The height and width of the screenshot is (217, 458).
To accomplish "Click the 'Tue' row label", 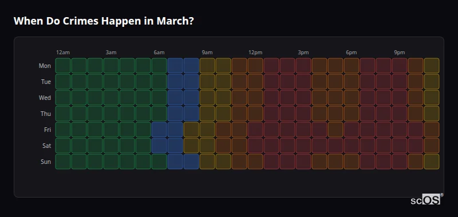I will 46,82.
